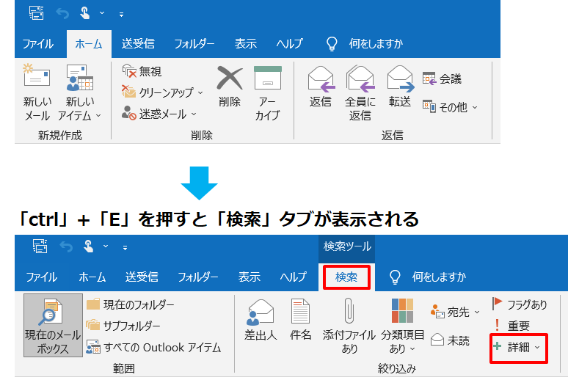
Task: Switch to 送受信 tab in Home ribbon window
Action: coord(138,44)
